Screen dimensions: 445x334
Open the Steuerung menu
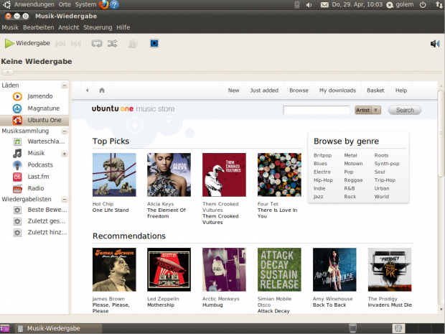pyautogui.click(x=98, y=27)
